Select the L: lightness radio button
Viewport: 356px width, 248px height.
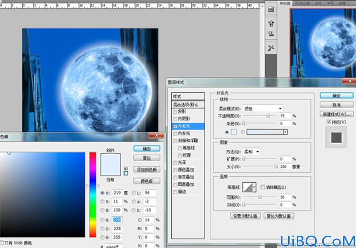pos(134,193)
